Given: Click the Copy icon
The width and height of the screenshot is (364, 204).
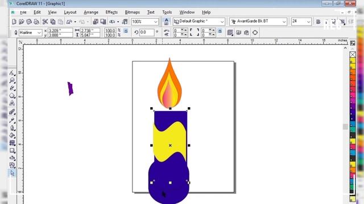Looking at the screenshot, I should [53, 22].
